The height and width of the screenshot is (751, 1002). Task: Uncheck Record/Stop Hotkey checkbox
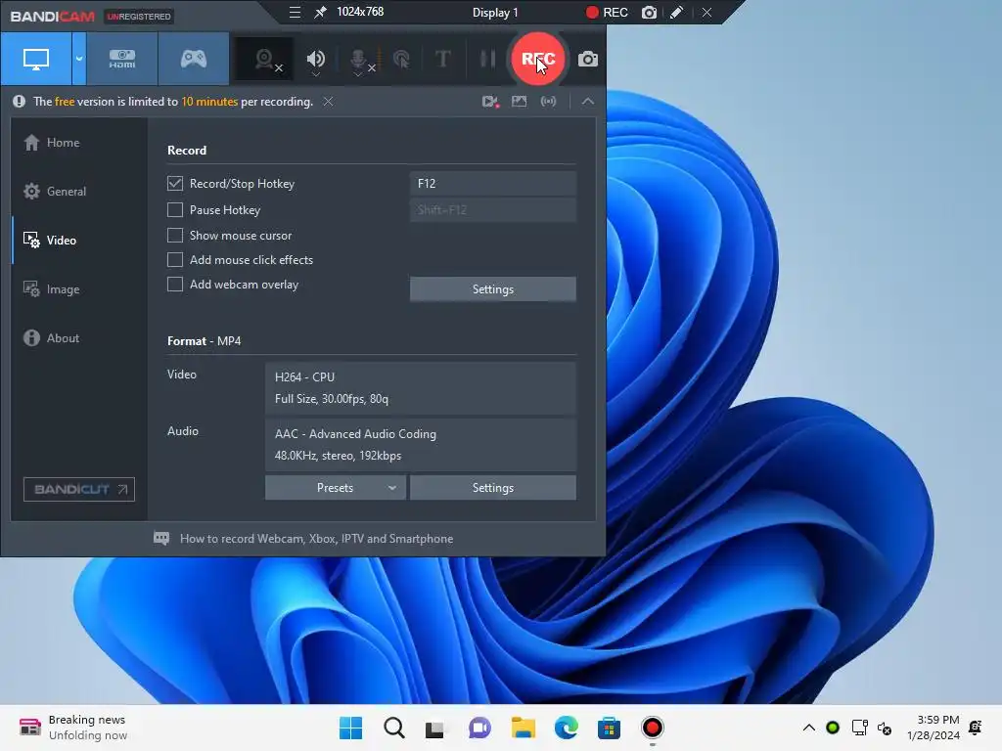coord(175,183)
